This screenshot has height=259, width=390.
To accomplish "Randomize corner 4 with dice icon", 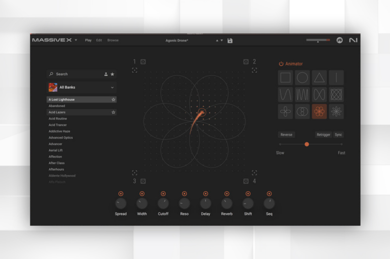I will (246, 181).
